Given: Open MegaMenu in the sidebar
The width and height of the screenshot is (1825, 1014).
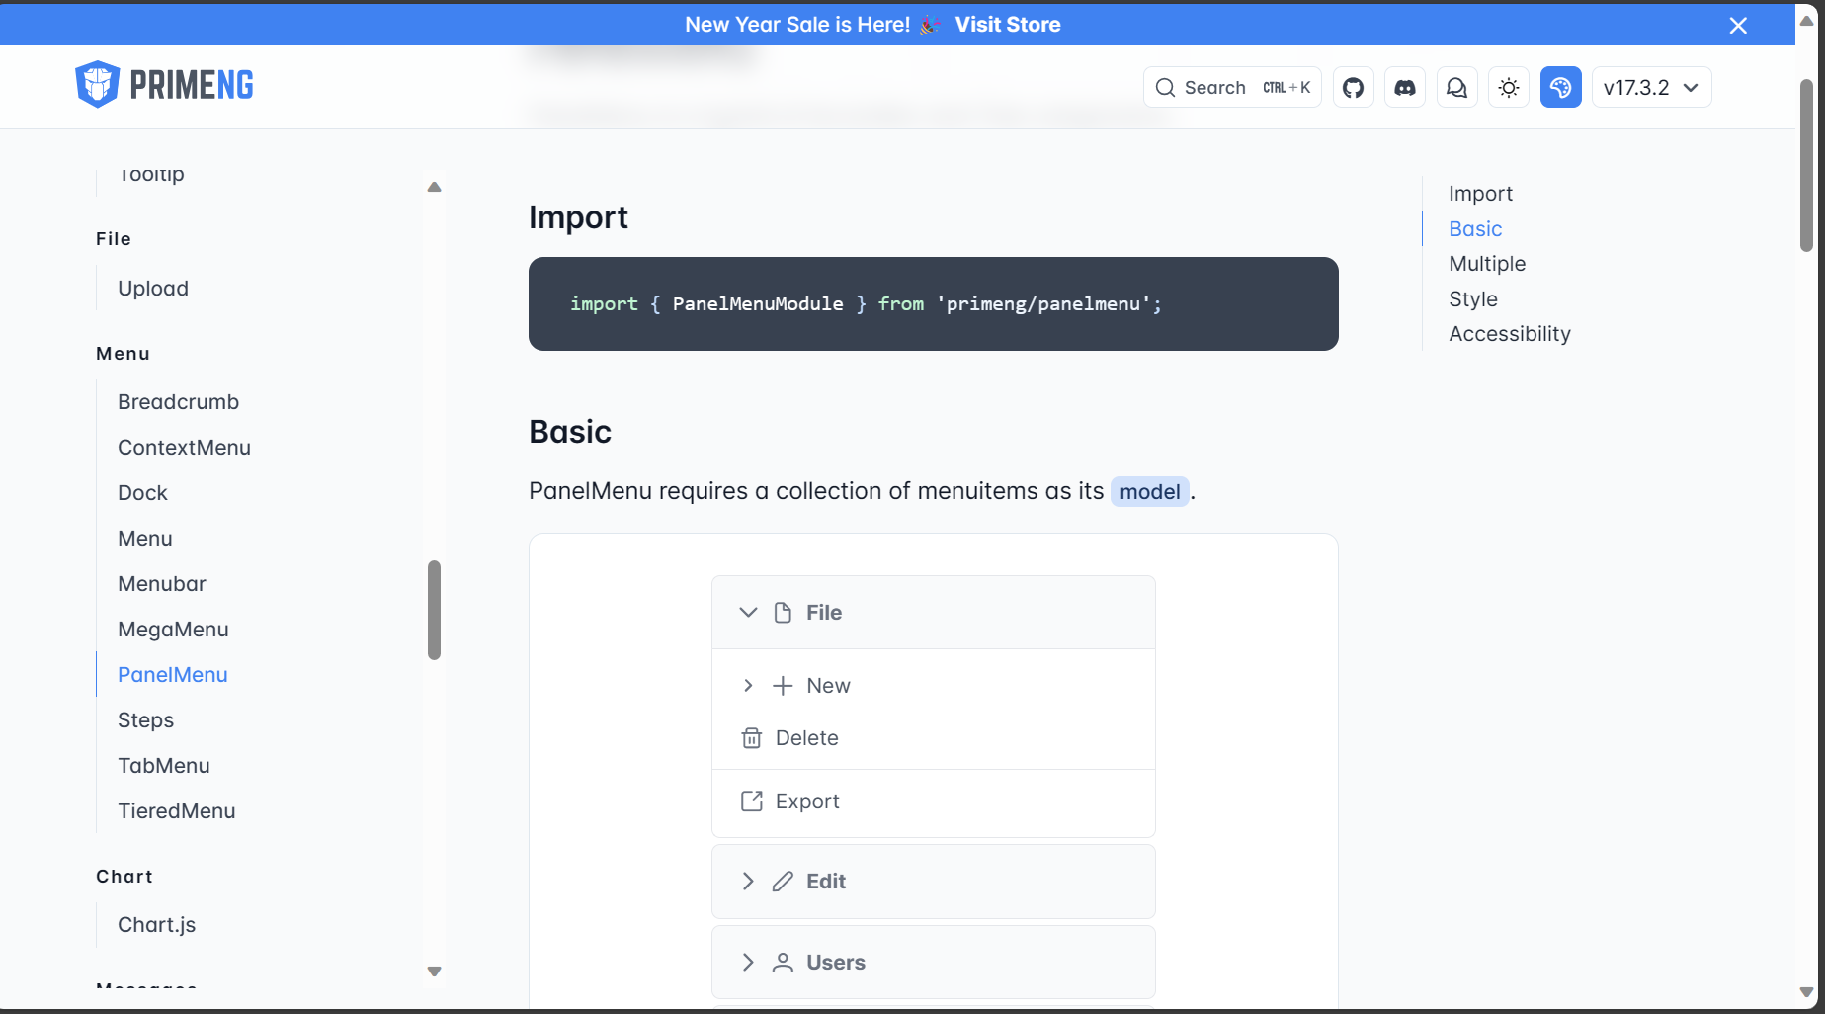Looking at the screenshot, I should coord(173,630).
